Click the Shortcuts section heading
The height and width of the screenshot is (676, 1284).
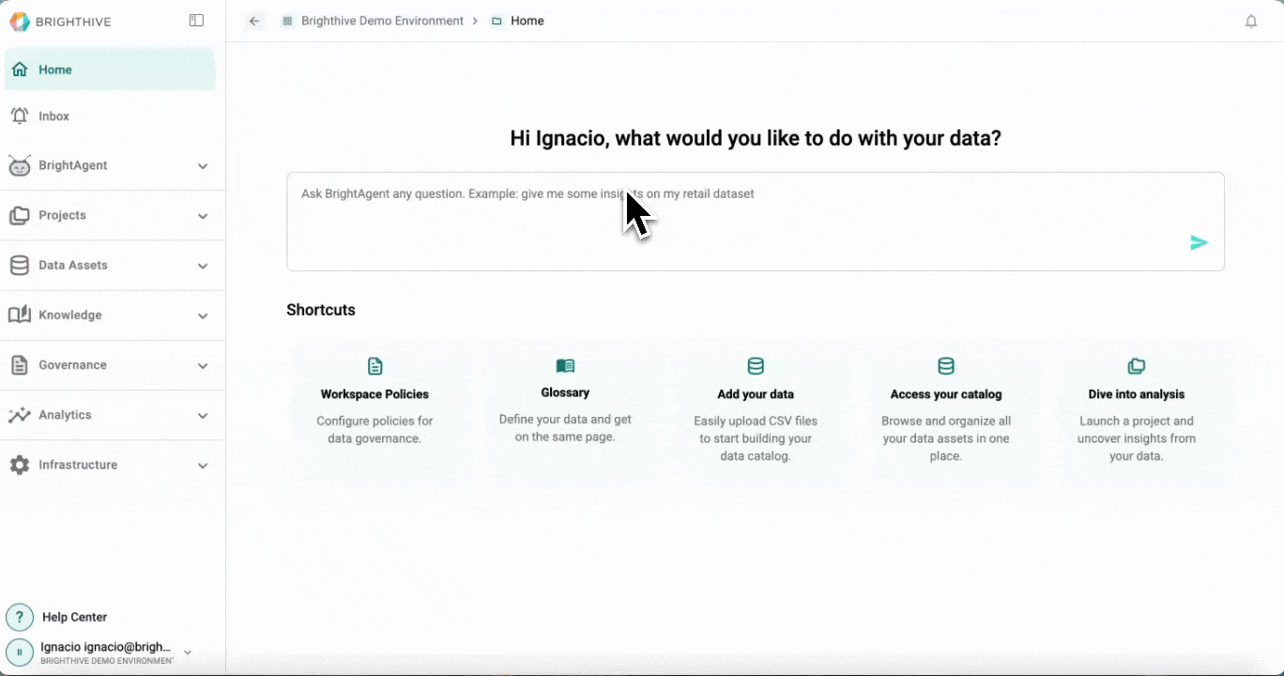(x=321, y=310)
